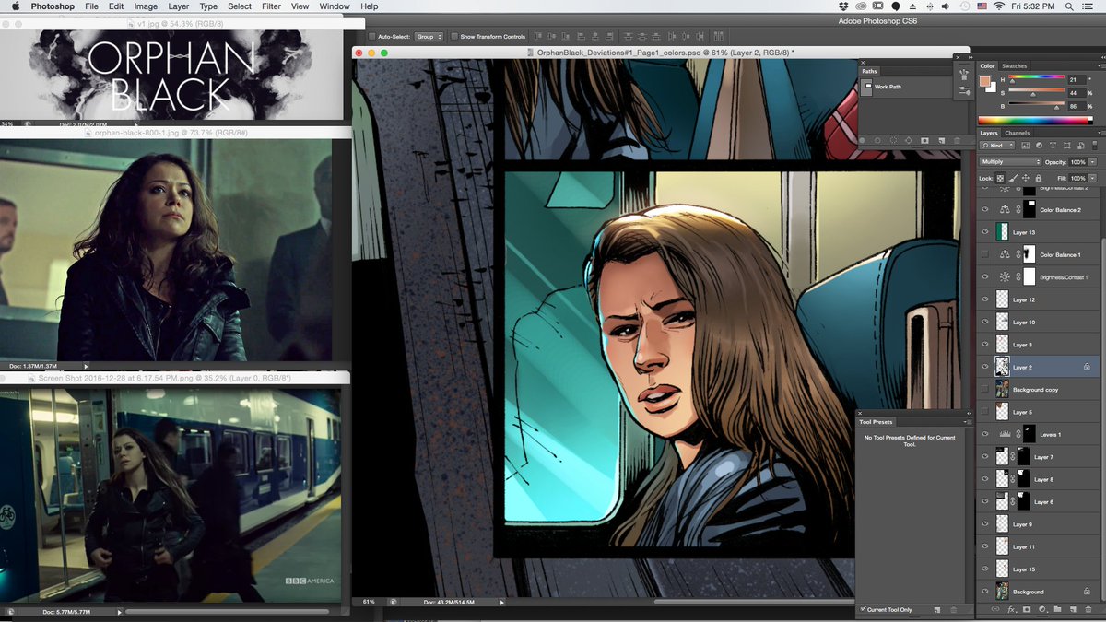Filter layers by smart objects icon
Screen dimensions: 1106x622
pyautogui.click(x=1080, y=146)
